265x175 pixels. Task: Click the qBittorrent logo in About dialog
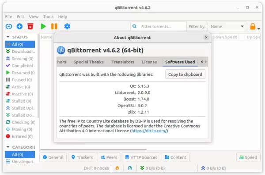[x=61, y=50]
